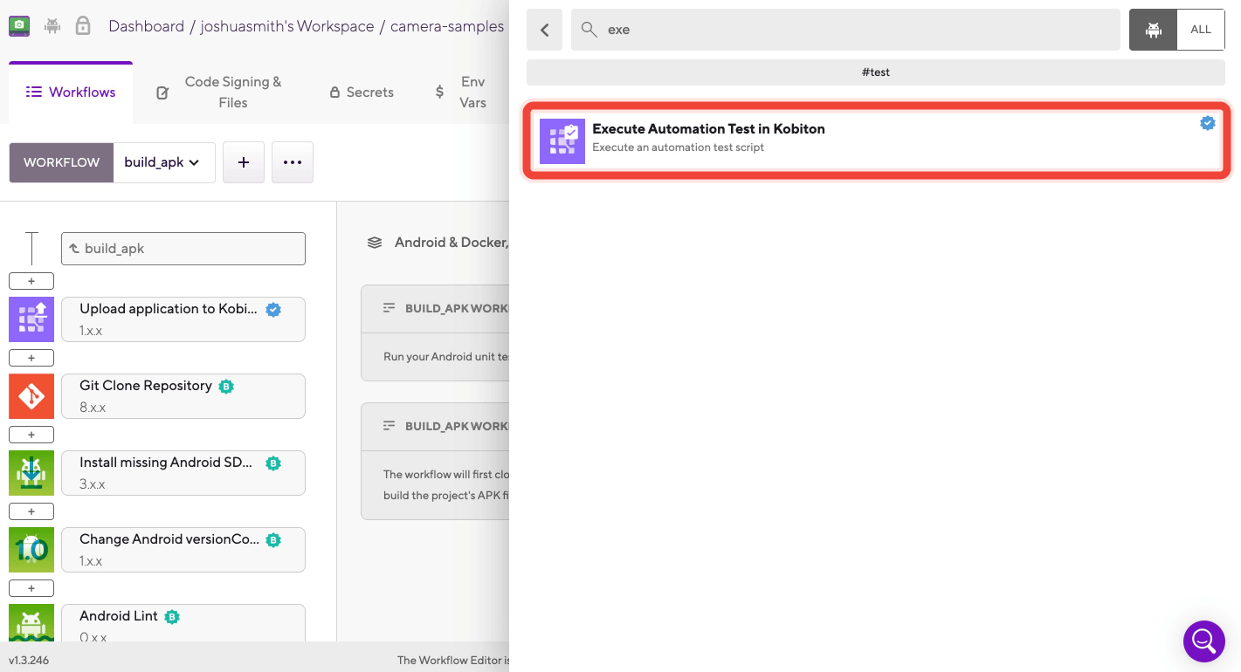The width and height of the screenshot is (1241, 672).
Task: Click the Android robot icon in header
Action: tap(52, 26)
